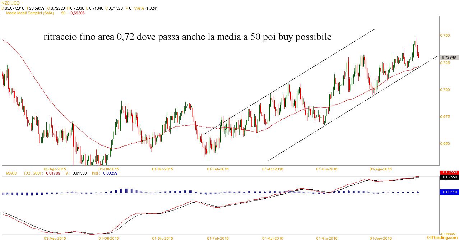Click the MACD indicator label
Viewport: 459px width, 240px height.
pyautogui.click(x=12, y=173)
